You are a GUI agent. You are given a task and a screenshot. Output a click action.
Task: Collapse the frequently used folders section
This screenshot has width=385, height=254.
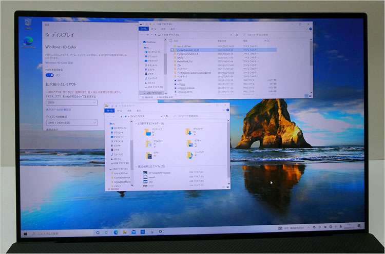135,123
